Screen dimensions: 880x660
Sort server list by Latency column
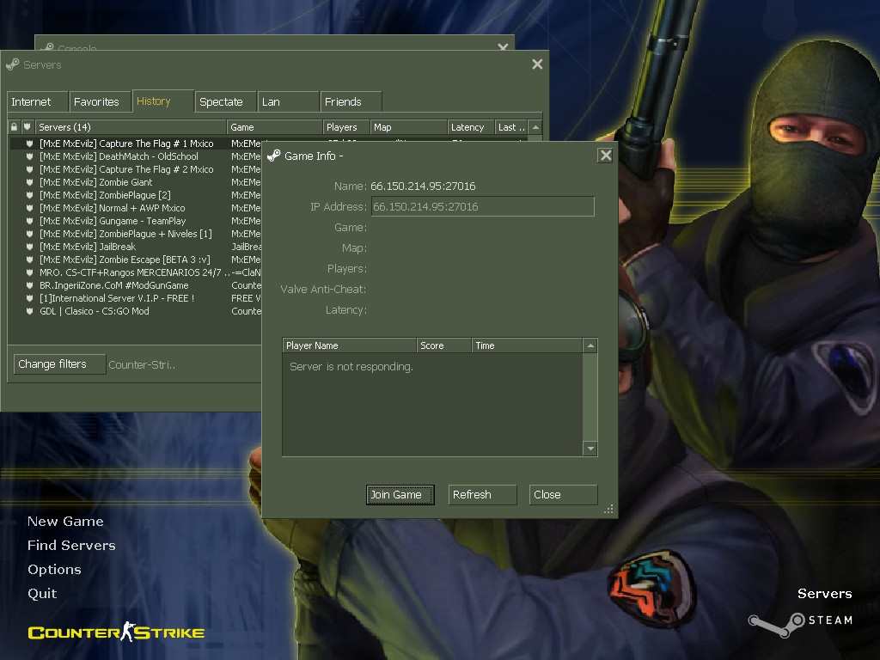471,127
